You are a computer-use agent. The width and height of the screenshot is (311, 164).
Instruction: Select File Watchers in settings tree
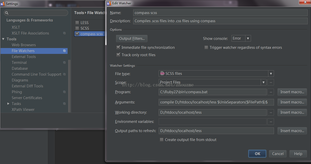click(34, 51)
